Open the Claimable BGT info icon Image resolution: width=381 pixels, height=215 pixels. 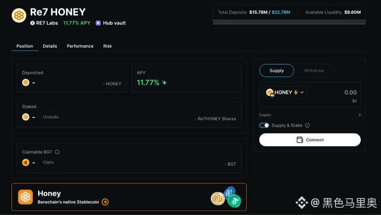[57, 152]
